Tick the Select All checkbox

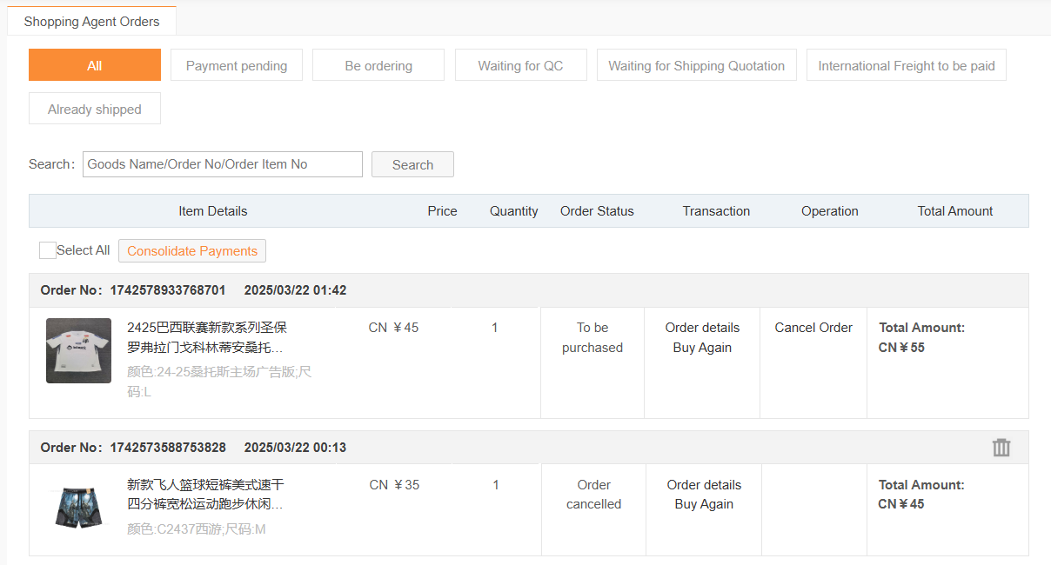click(48, 250)
